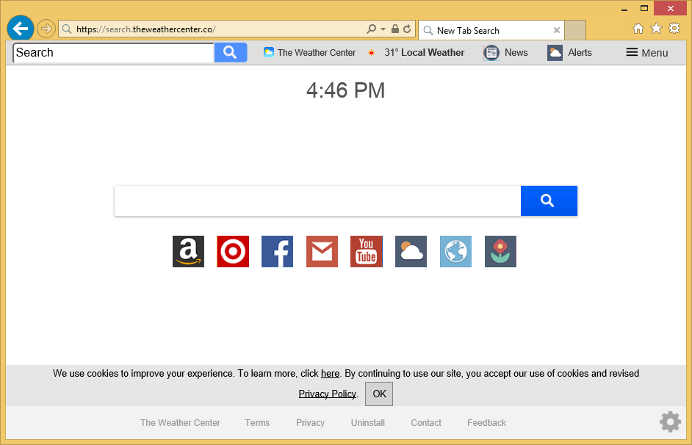Click the News newspaper icon

coord(491,52)
